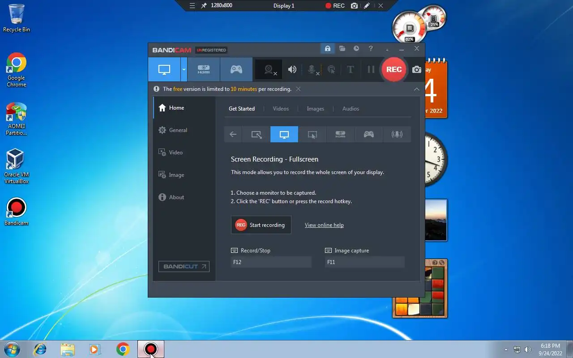The height and width of the screenshot is (358, 573).
Task: Dismiss the free version limit notice
Action: (298, 89)
